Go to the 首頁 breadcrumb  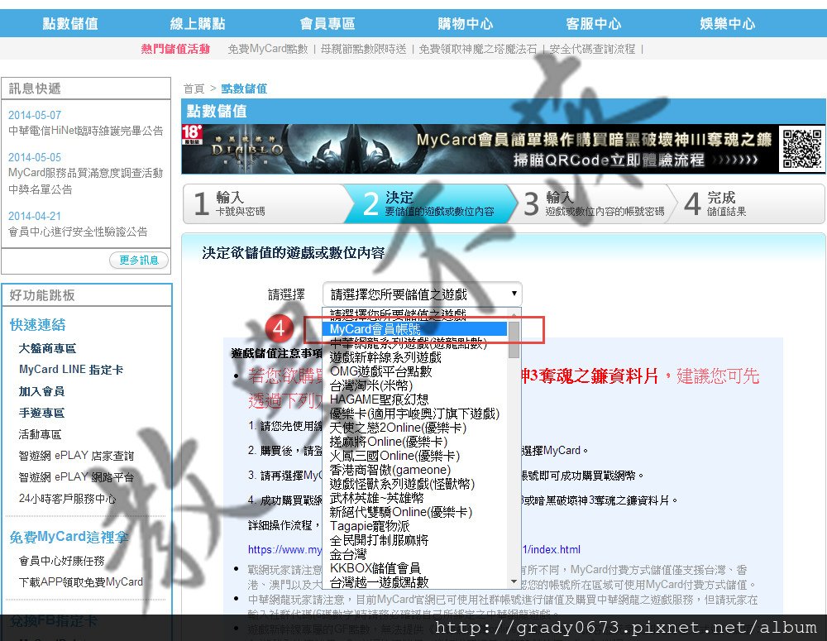(194, 88)
